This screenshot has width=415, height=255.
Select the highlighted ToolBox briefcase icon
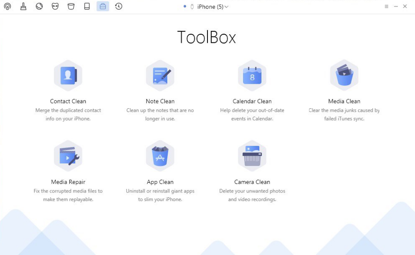[103, 6]
